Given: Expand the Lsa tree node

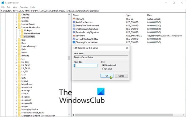Looking at the screenshot, I should click(16, 59).
